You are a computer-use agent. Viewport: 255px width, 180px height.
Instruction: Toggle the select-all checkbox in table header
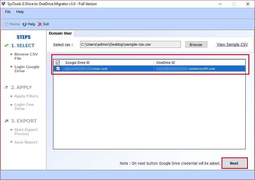(x=58, y=62)
